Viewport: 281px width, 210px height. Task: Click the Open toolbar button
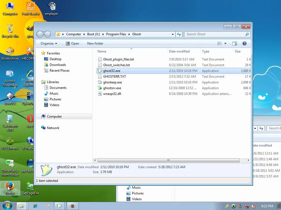click(x=72, y=43)
